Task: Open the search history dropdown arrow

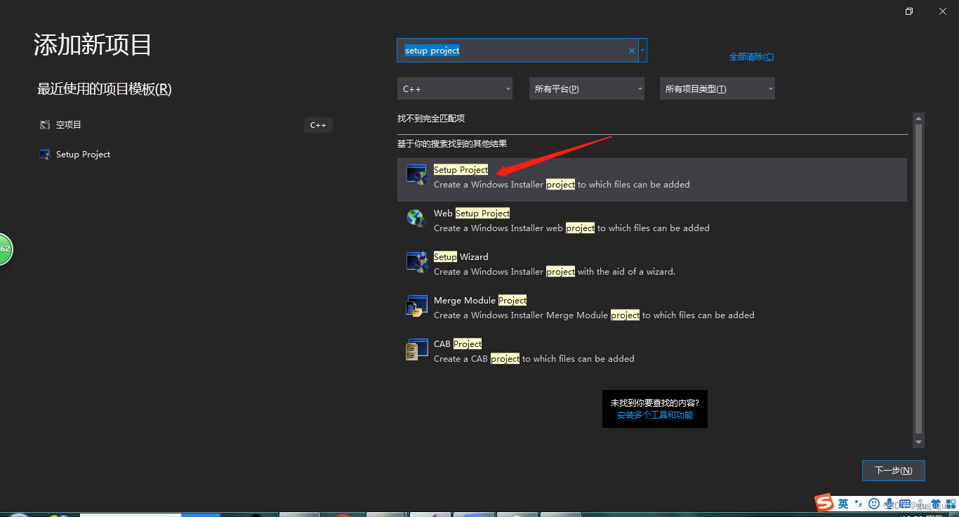Action: point(642,51)
